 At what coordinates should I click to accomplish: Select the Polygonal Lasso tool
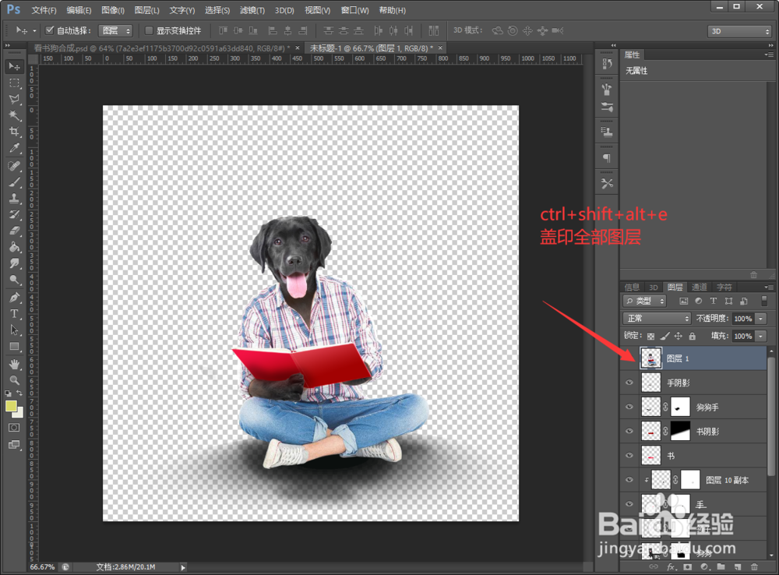coord(14,99)
